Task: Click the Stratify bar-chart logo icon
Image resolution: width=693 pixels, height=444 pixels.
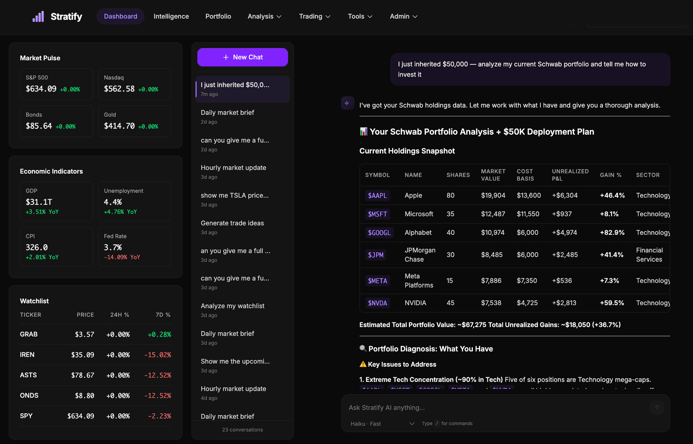Action: pos(38,16)
